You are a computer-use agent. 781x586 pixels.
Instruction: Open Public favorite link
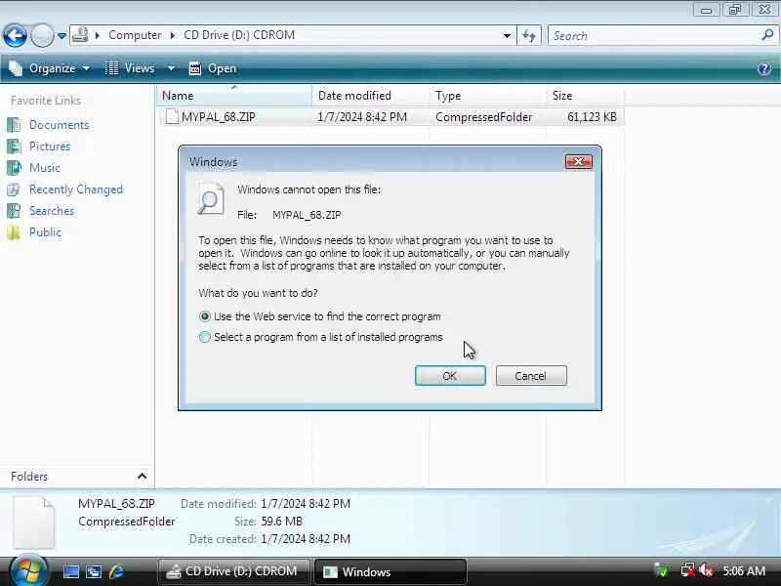[45, 232]
